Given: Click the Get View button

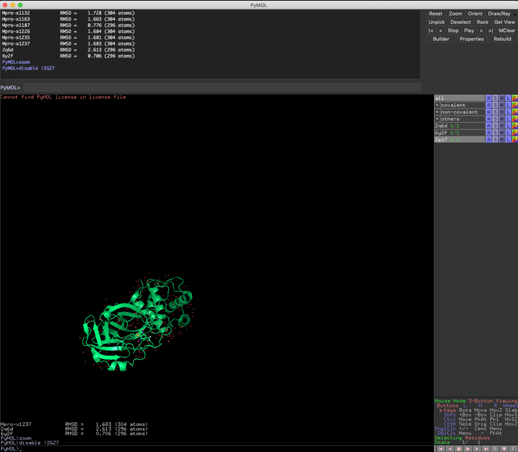Looking at the screenshot, I should point(505,22).
